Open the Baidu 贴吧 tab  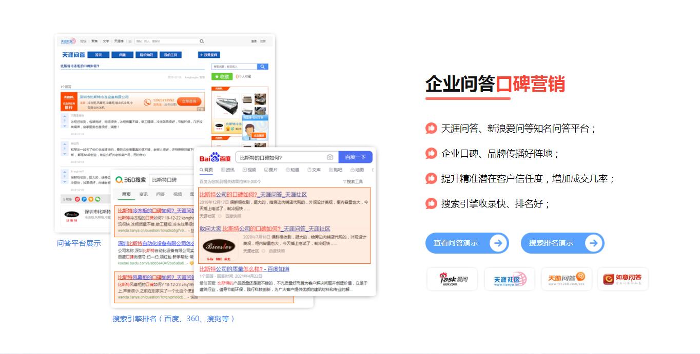click(x=336, y=170)
